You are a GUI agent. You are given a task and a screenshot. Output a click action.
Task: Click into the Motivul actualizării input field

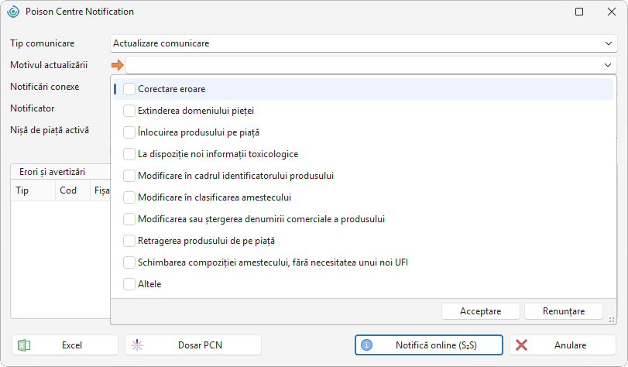[364, 65]
